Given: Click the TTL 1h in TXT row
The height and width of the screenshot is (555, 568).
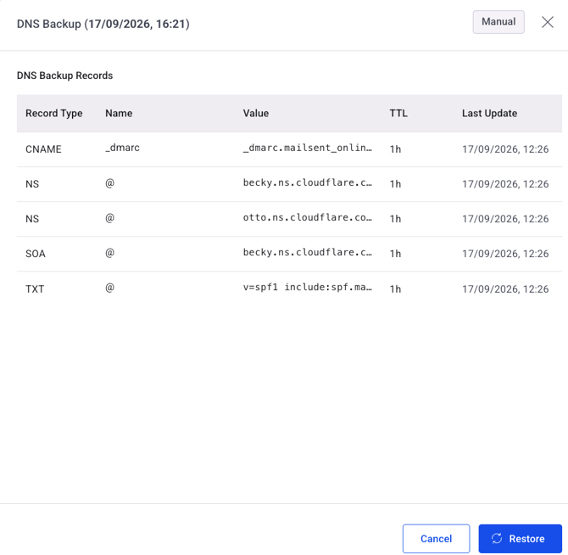Looking at the screenshot, I should pos(396,289).
